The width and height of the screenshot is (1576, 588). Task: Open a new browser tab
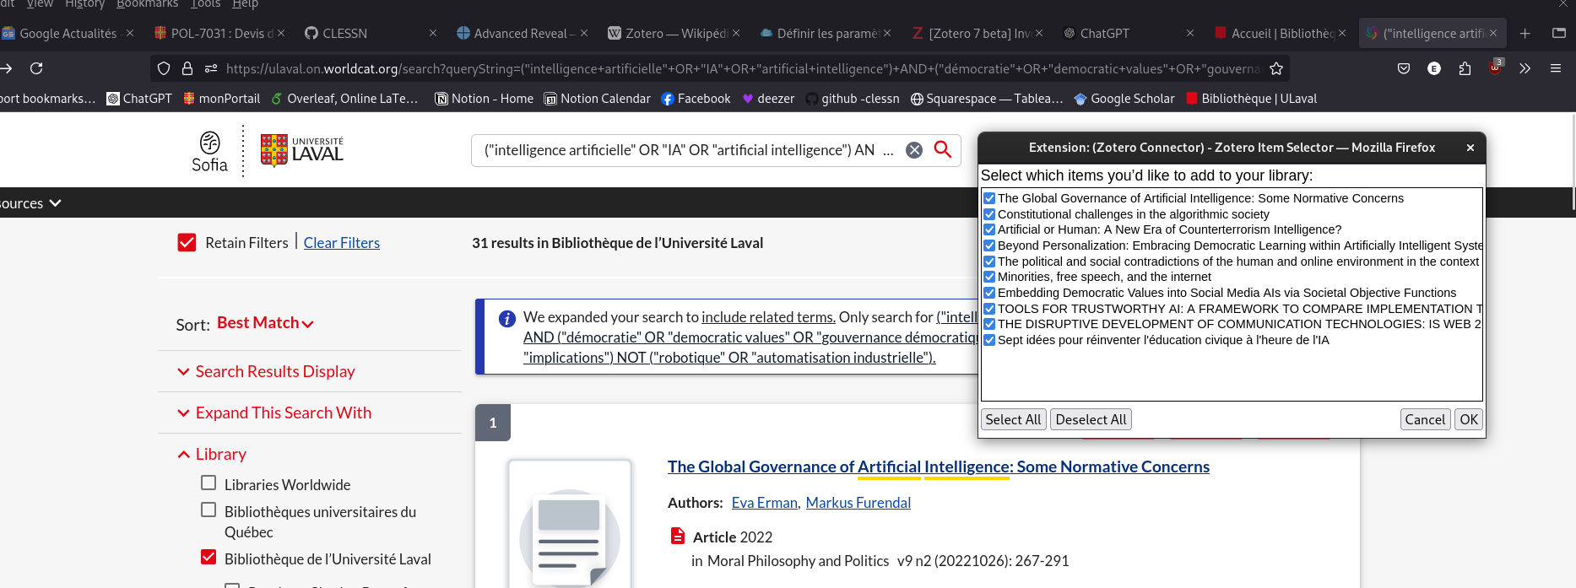[1525, 34]
